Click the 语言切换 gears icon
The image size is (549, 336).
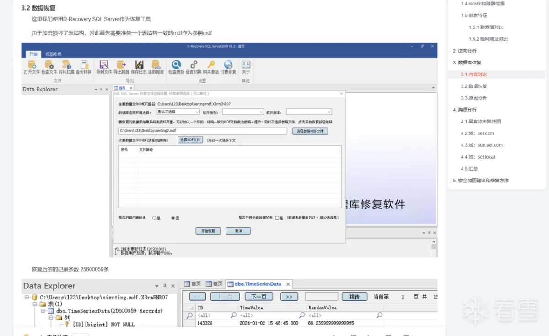(194, 65)
